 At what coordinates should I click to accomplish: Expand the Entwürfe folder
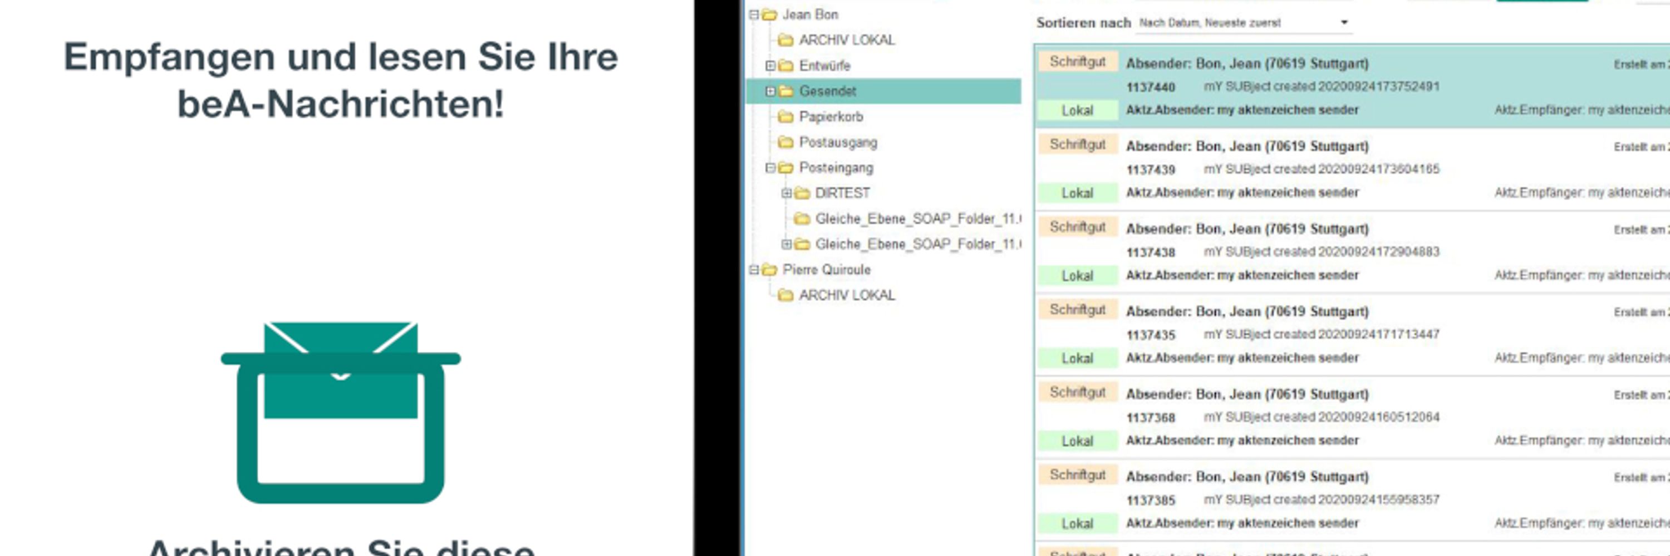pyautogui.click(x=769, y=66)
